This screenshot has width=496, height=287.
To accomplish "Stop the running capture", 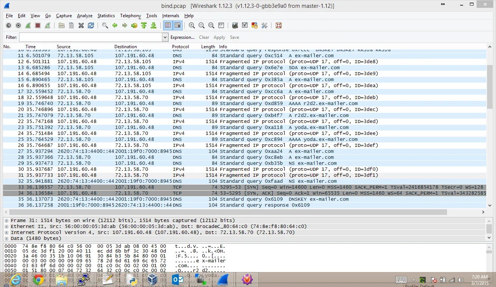I will click(x=38, y=25).
